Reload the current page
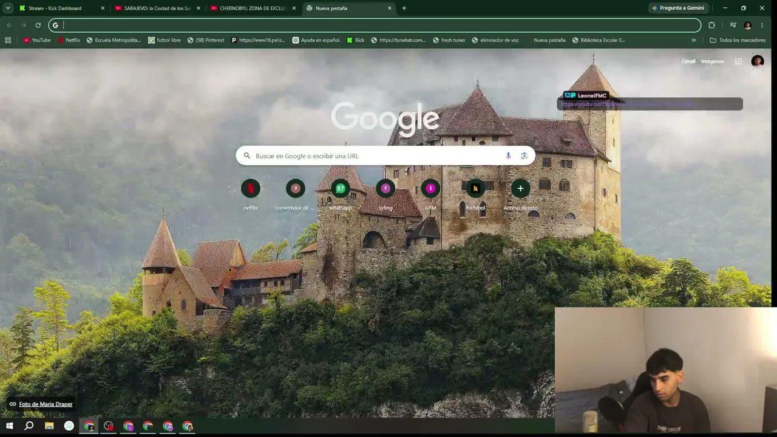Image resolution: width=777 pixels, height=437 pixels. (38, 25)
